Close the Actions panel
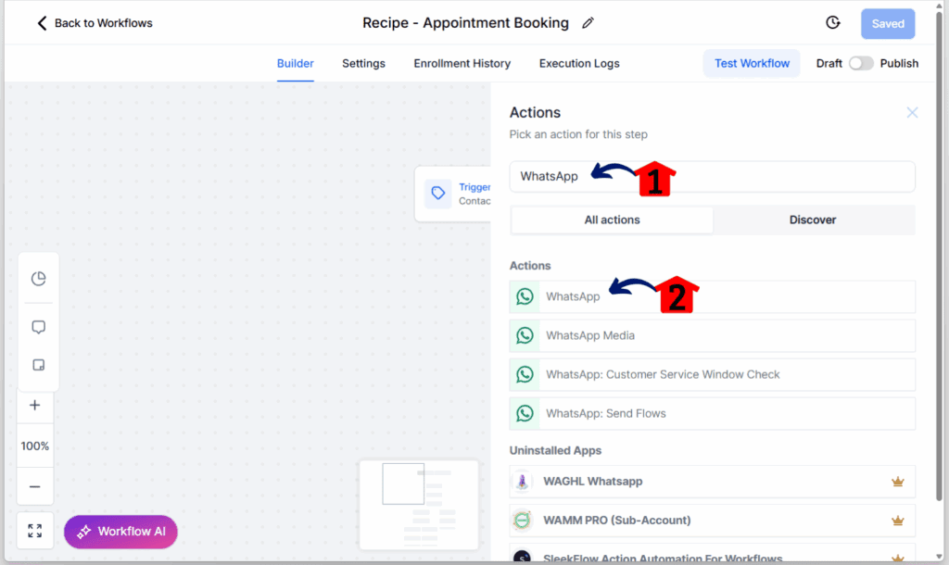Image resolution: width=949 pixels, height=565 pixels. [x=912, y=112]
